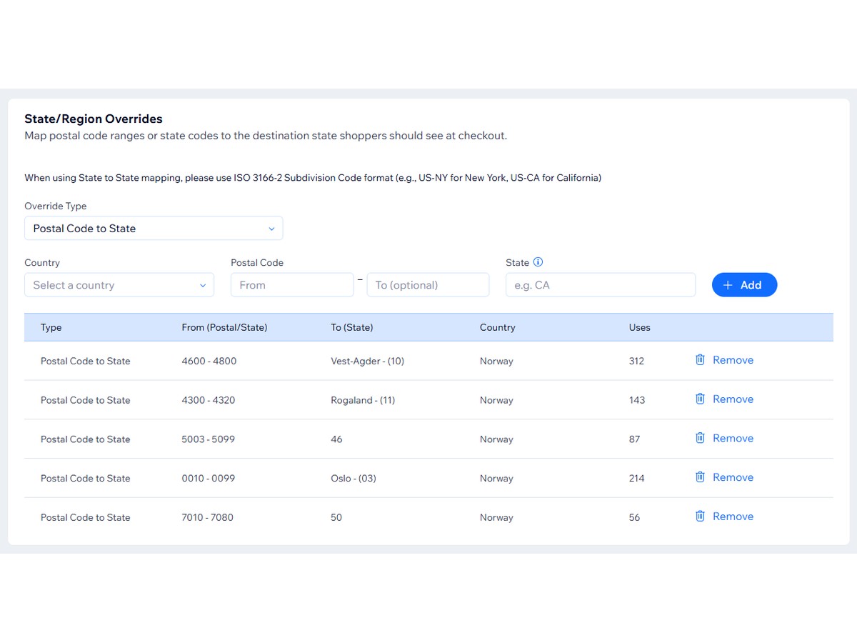
Task: Click the uses value 56
Action: [635, 517]
